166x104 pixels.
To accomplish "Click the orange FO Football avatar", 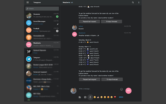I will click(29, 30).
